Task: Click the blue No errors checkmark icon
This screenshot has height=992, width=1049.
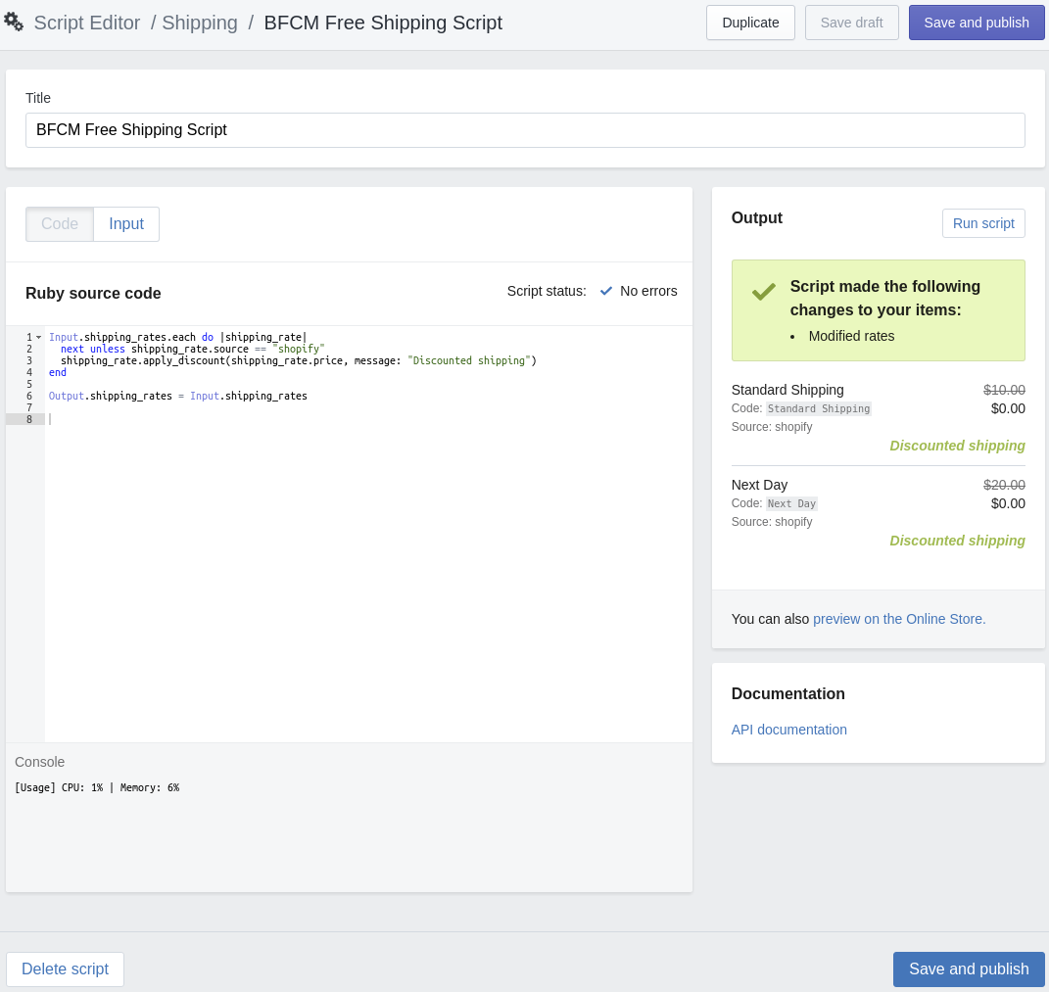Action: click(606, 291)
